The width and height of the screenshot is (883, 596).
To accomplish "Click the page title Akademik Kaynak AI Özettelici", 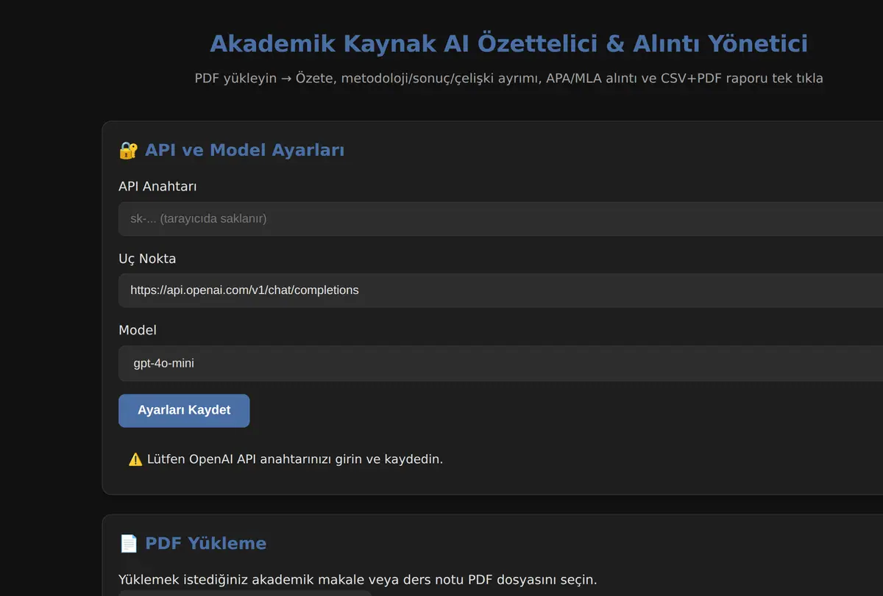I will coord(508,43).
